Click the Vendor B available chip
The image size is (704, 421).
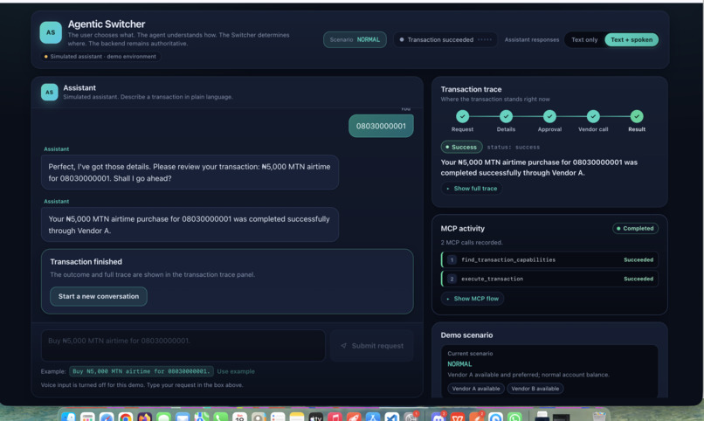click(535, 389)
